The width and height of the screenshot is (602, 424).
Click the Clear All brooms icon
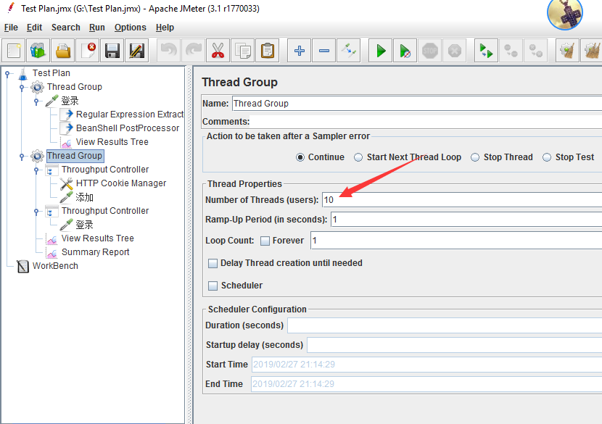[592, 51]
